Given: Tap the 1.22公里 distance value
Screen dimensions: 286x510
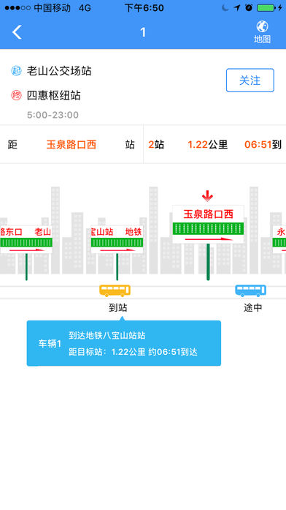Looking at the screenshot, I should 207,144.
